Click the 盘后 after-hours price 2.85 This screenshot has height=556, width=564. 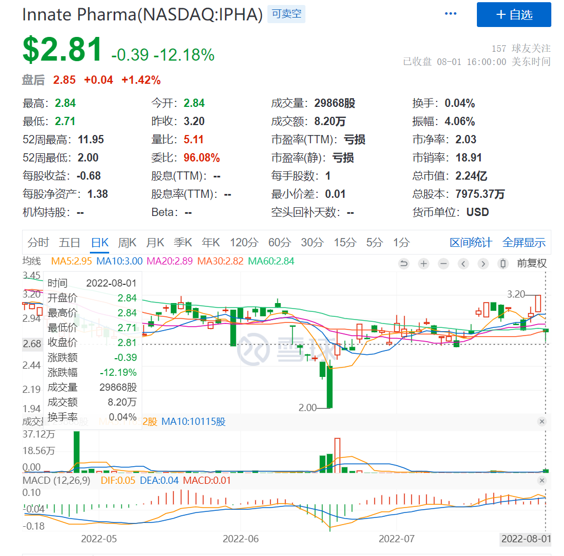pyautogui.click(x=65, y=80)
